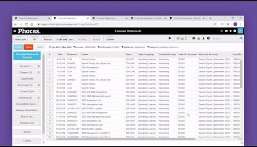This screenshot has width=257, height=147.
Task: Click the table horizontal scrollbar
Action: 126,139
